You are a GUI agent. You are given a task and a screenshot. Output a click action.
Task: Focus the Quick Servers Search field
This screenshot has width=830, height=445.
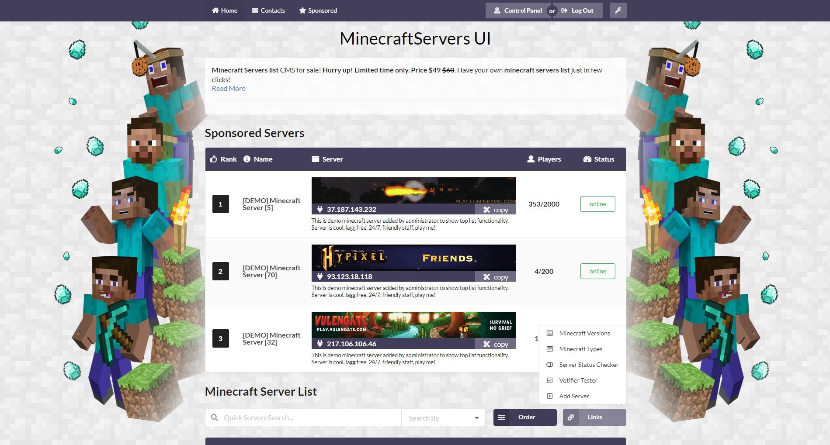tap(303, 417)
